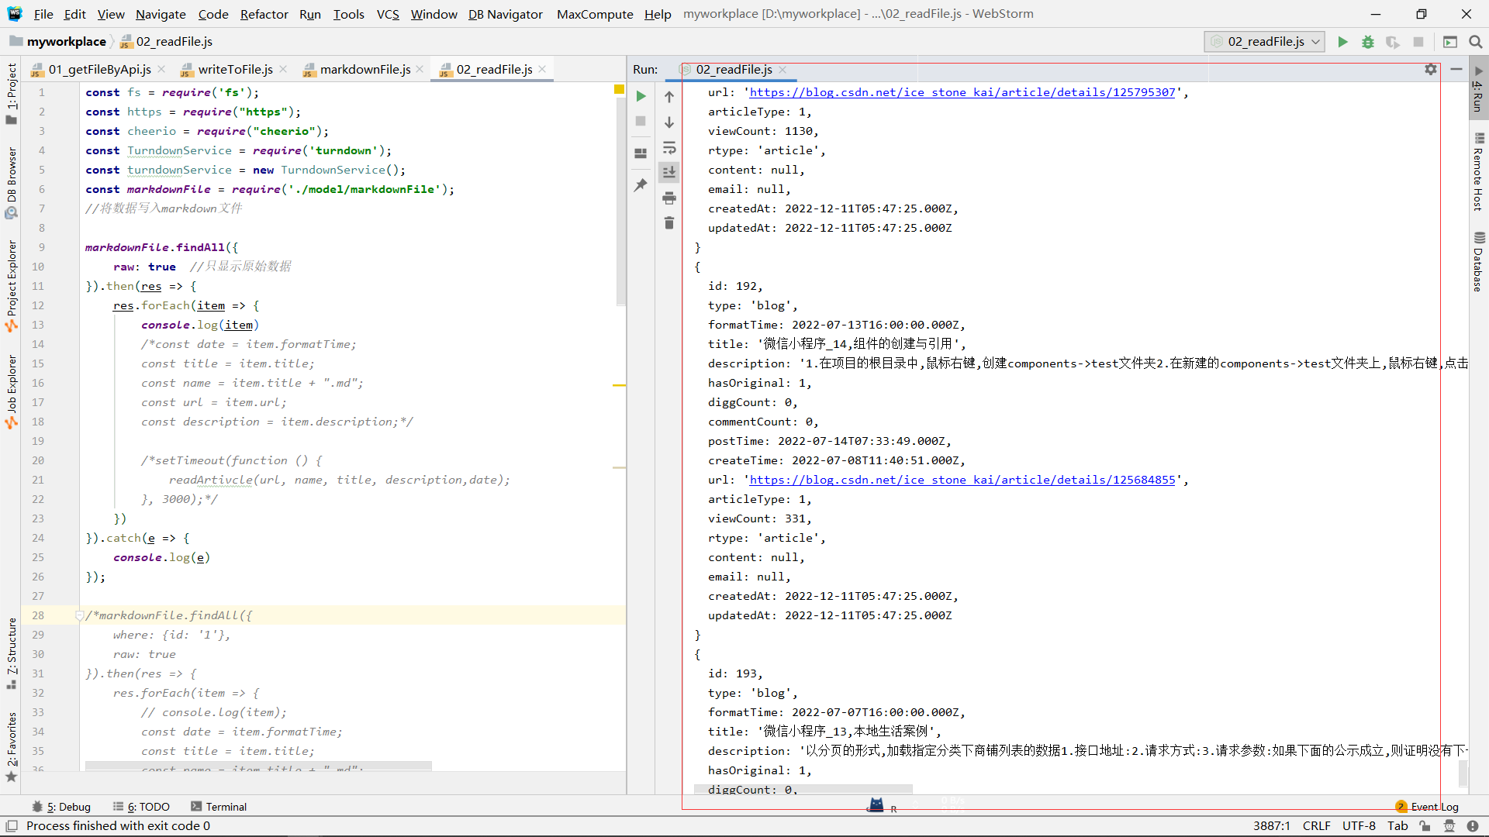Open the Refactor menu
The height and width of the screenshot is (837, 1489).
(264, 14)
